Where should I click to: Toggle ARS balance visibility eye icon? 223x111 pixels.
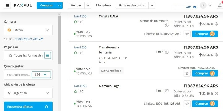tap(195, 7)
